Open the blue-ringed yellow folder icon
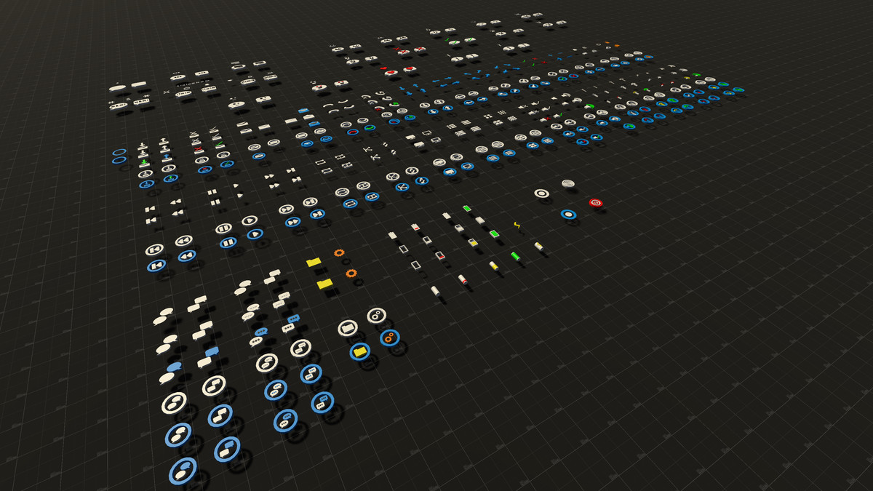 pos(359,351)
